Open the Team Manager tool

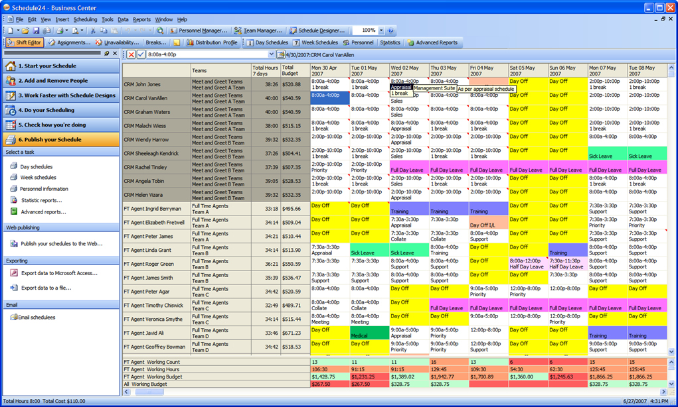click(258, 30)
